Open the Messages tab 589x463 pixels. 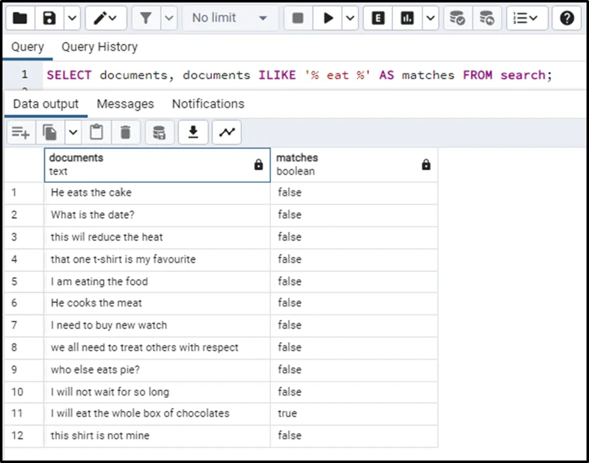(x=125, y=104)
